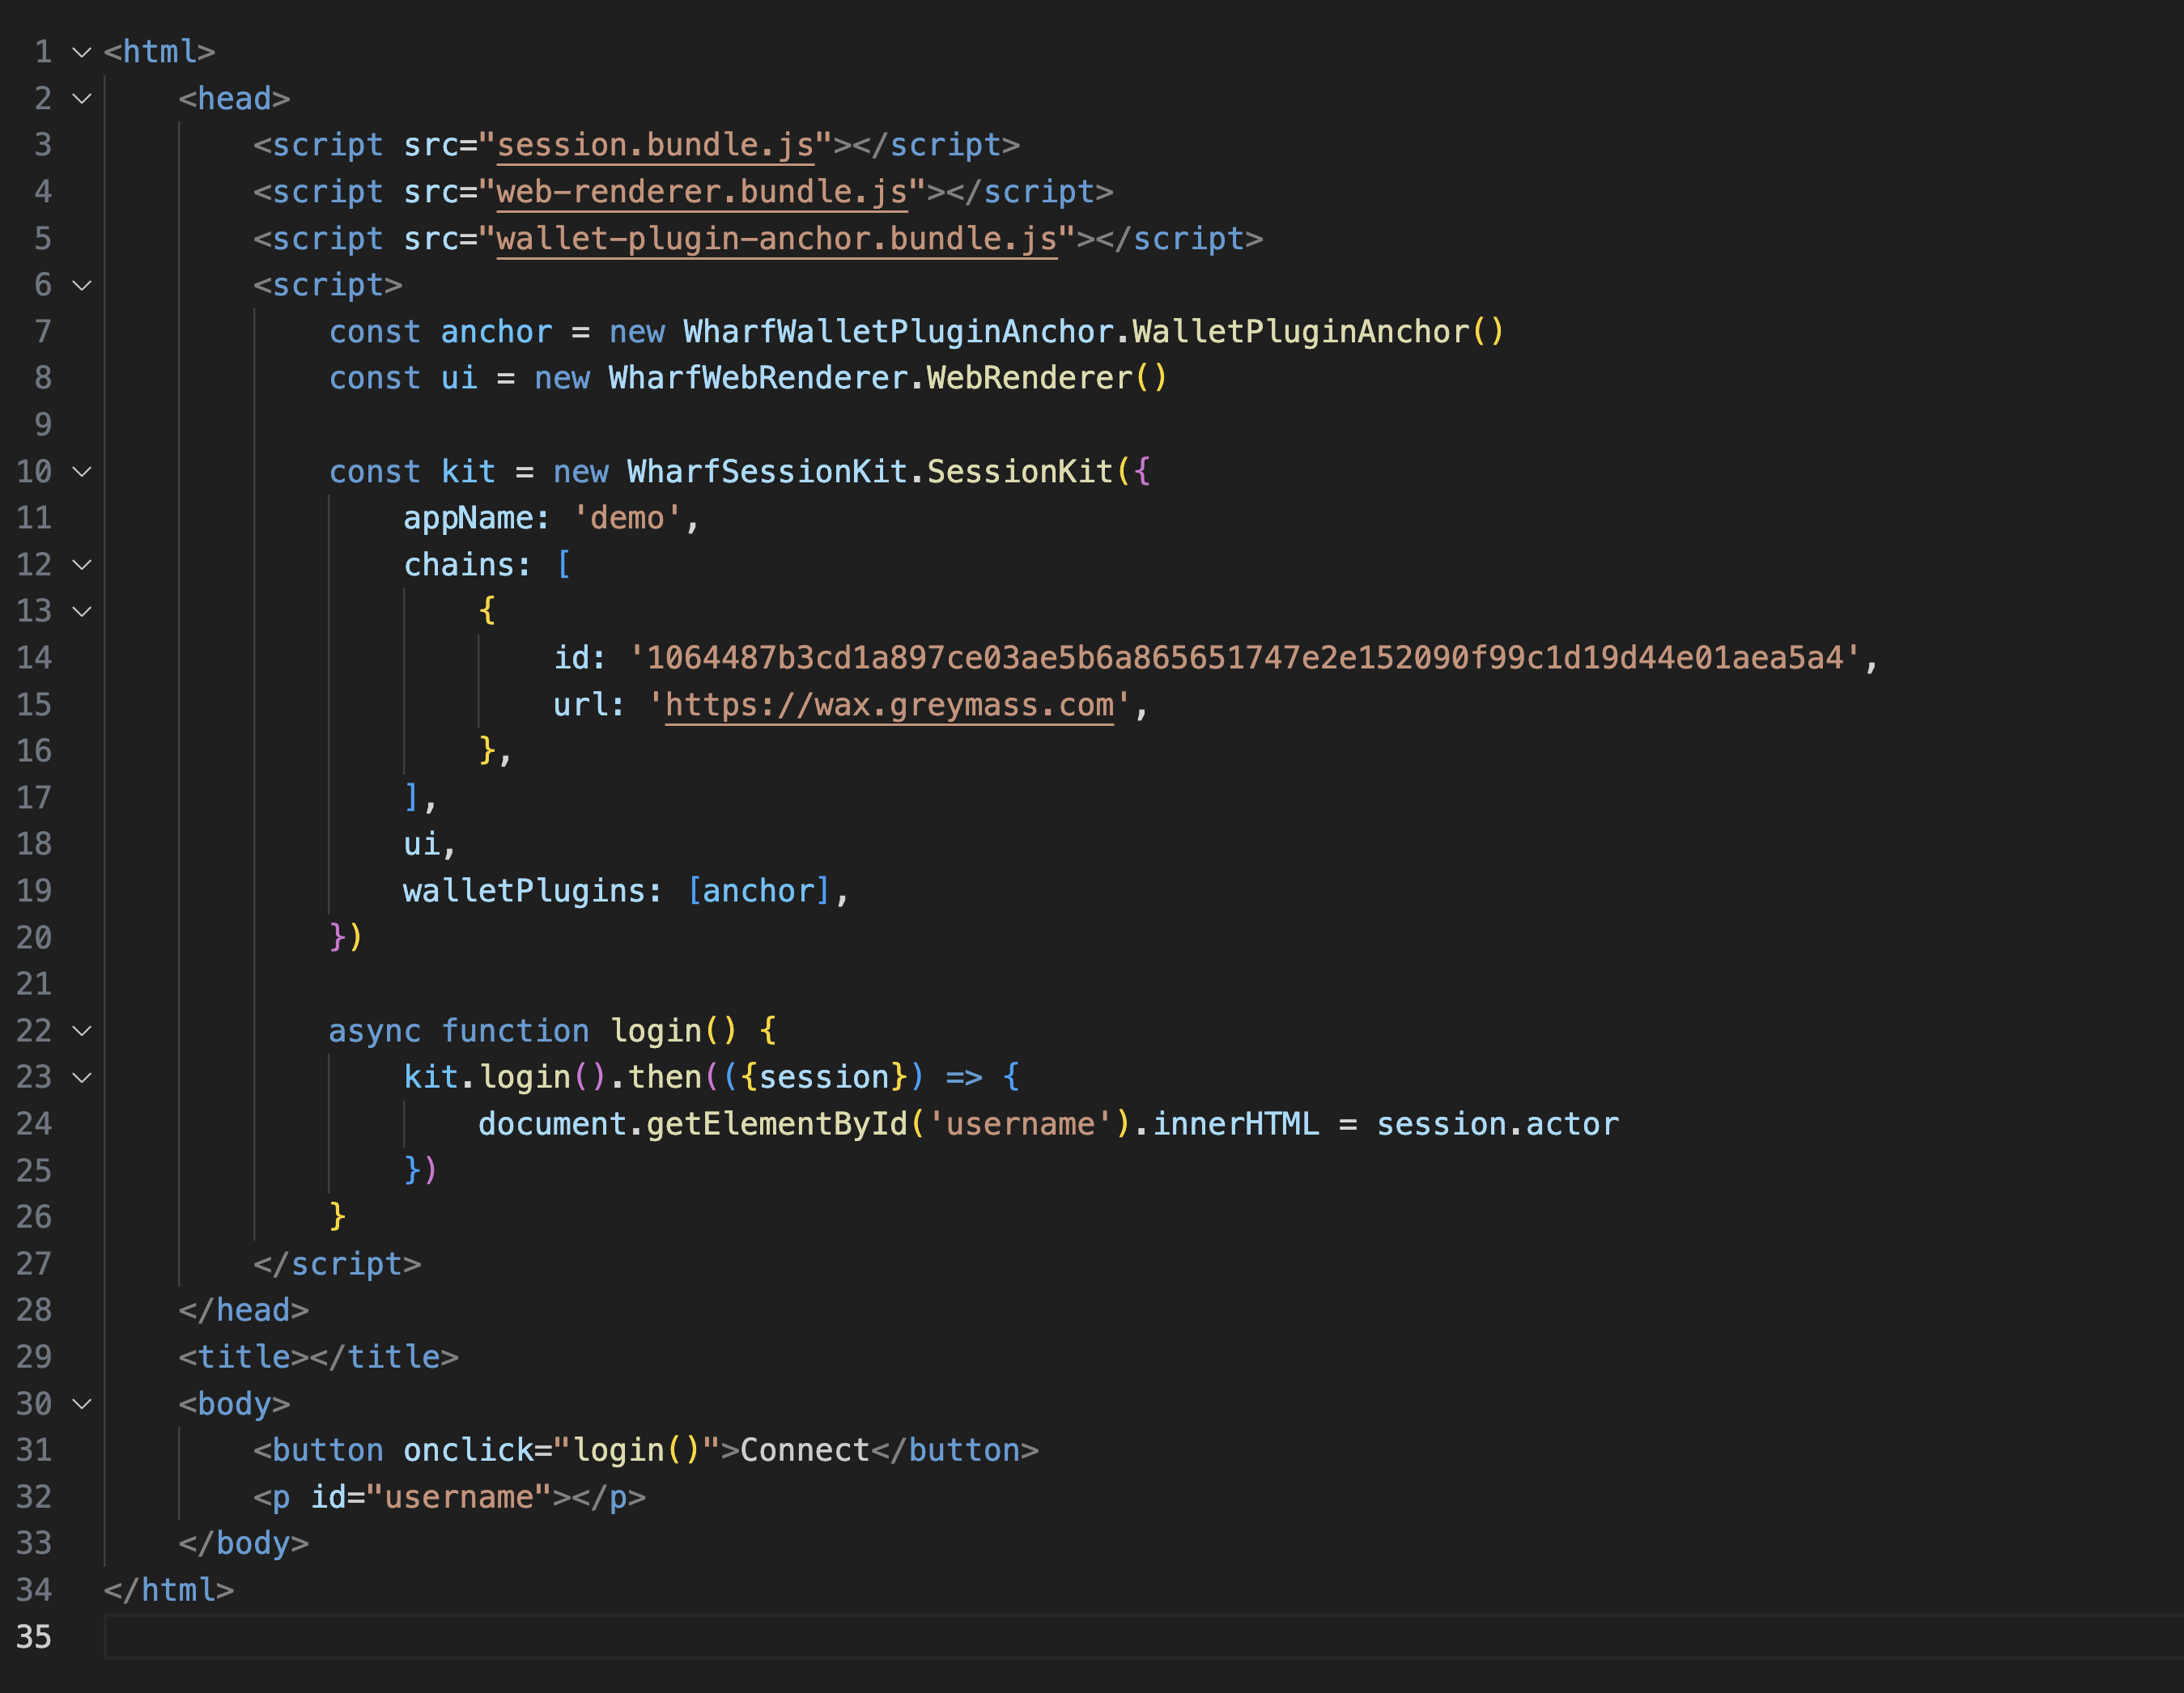Collapse the html element fold on line 1
2184x1693 pixels.
tap(82, 52)
